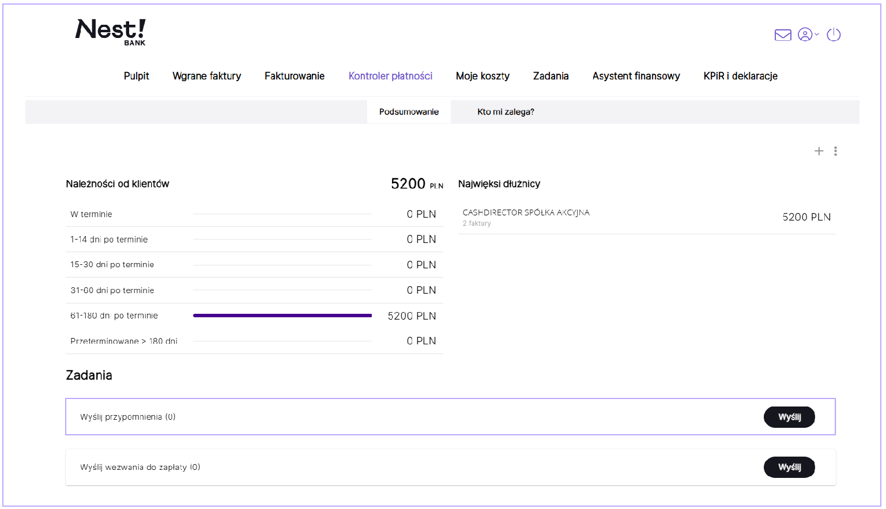Open KPiR i deklaracje menu item
Image resolution: width=886 pixels, height=509 pixels.
coord(740,76)
